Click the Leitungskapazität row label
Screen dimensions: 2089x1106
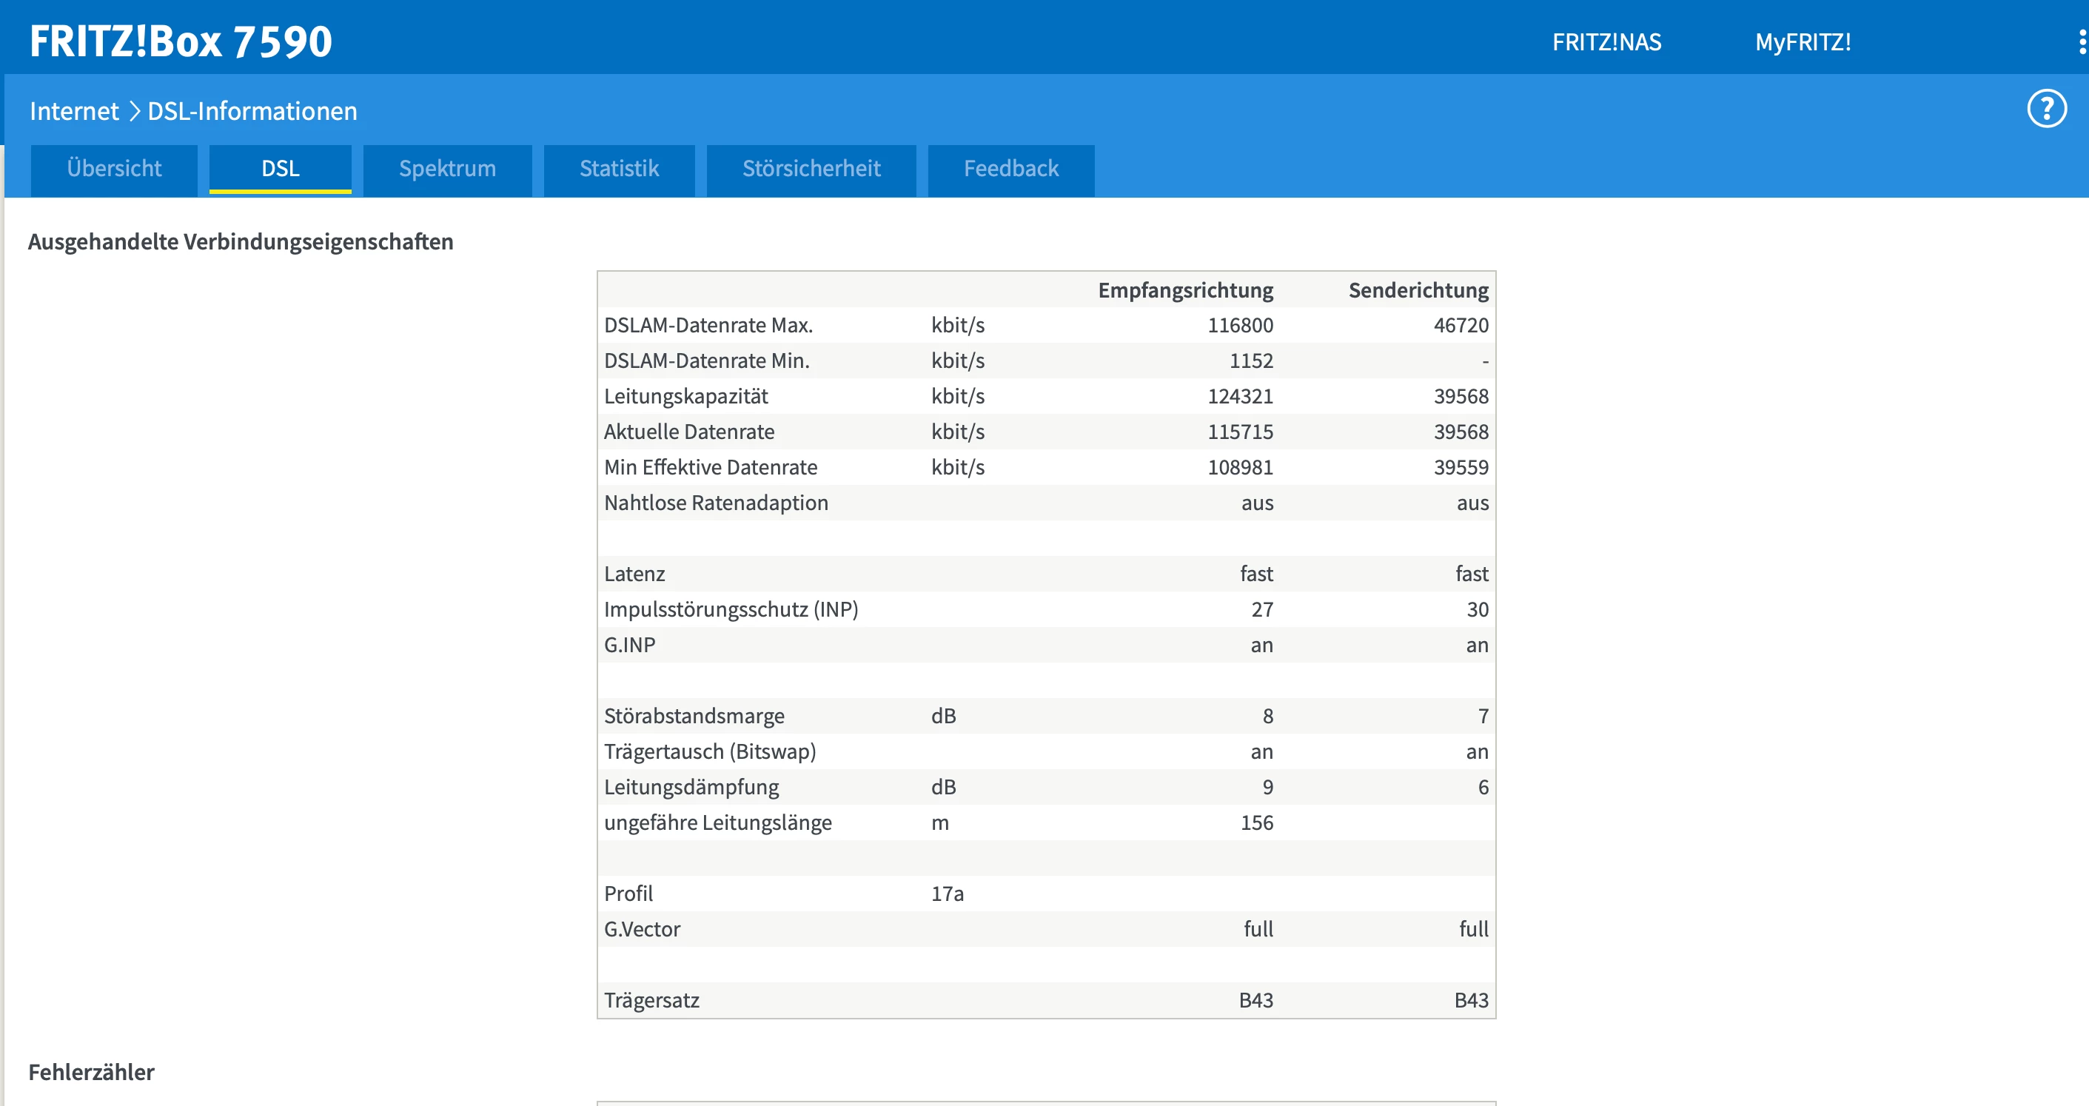coord(685,397)
